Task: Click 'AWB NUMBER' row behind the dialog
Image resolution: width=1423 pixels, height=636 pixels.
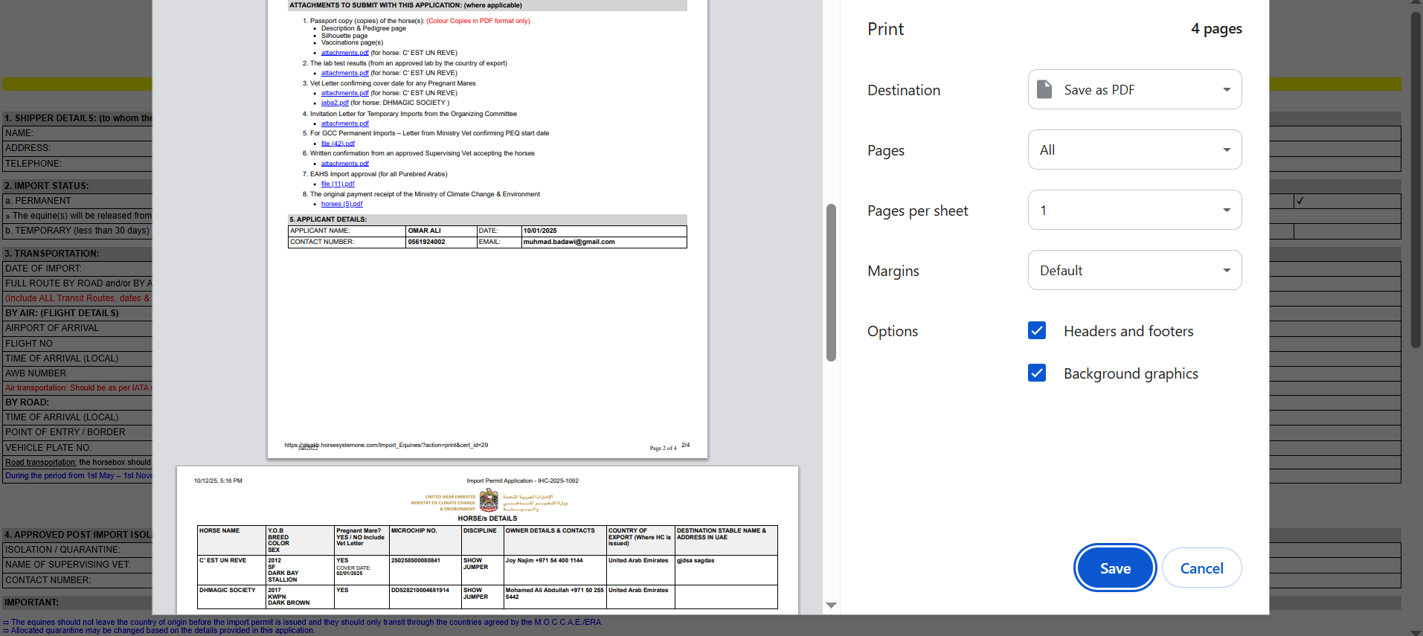Action: pos(77,373)
